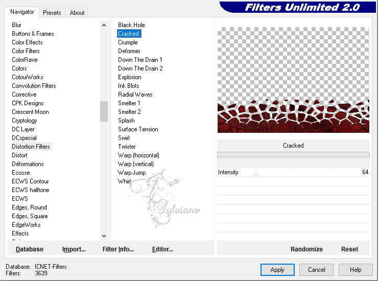Choose the Swirl filter
Viewport: 378px width, 281px height.
point(124,138)
